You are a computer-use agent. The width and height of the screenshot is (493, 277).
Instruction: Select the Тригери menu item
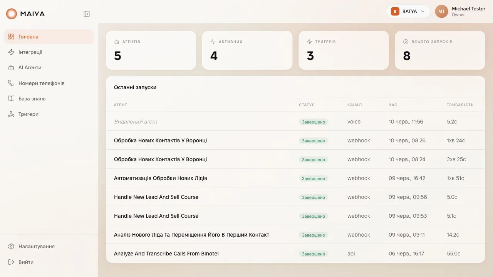tap(49, 114)
